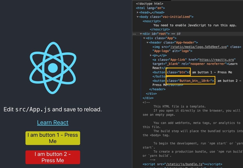Click the three-dot menu beside div#root
Viewport: 243px width, 168px height.
pos(134,33)
